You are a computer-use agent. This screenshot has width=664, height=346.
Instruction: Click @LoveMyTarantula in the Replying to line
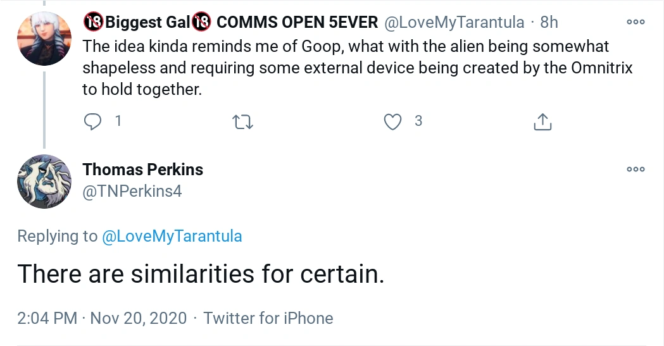(x=172, y=237)
